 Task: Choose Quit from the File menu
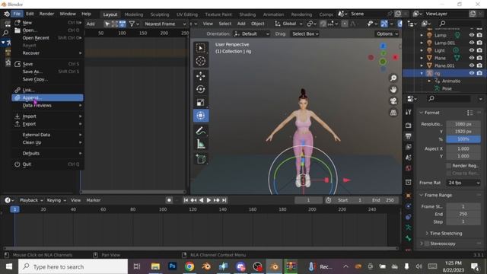pyautogui.click(x=47, y=164)
